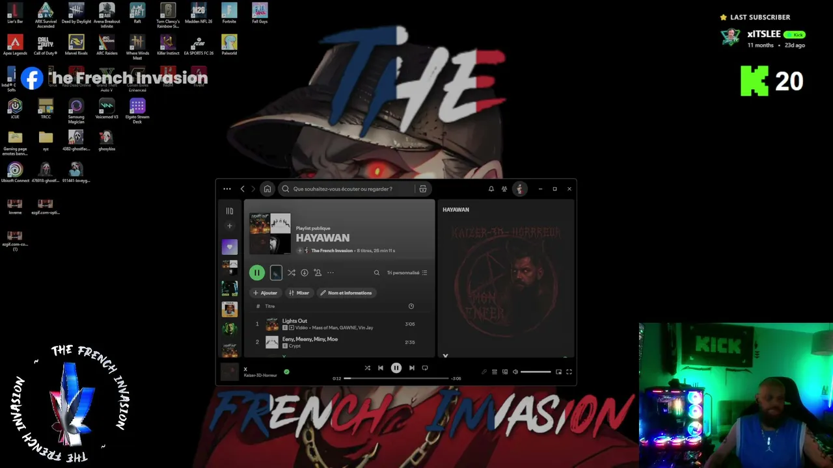Click the Browse icon in the search bar
Viewport: 833px width, 468px height.
pyautogui.click(x=423, y=189)
